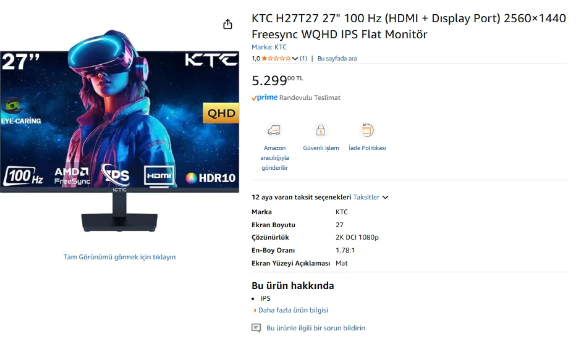Viewport: 576px width, 339px height.
Task: Expand the Taksitler installment options
Action: [371, 197]
